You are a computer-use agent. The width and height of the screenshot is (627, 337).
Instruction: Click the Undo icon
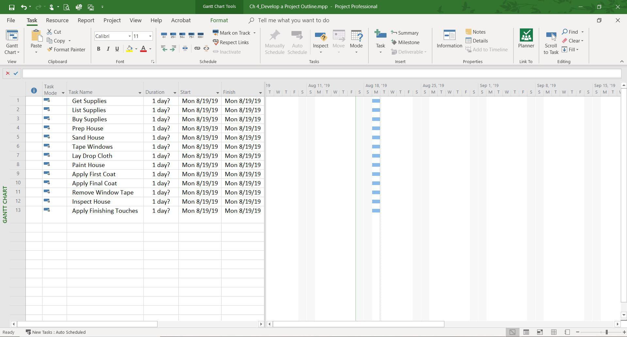(x=24, y=7)
